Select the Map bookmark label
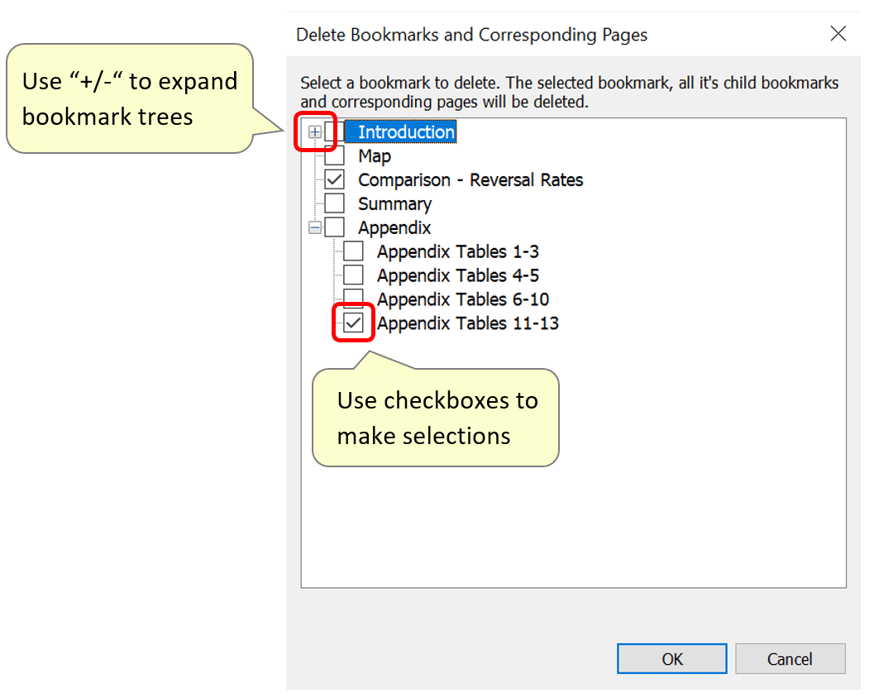The height and width of the screenshot is (698, 874). click(x=376, y=155)
